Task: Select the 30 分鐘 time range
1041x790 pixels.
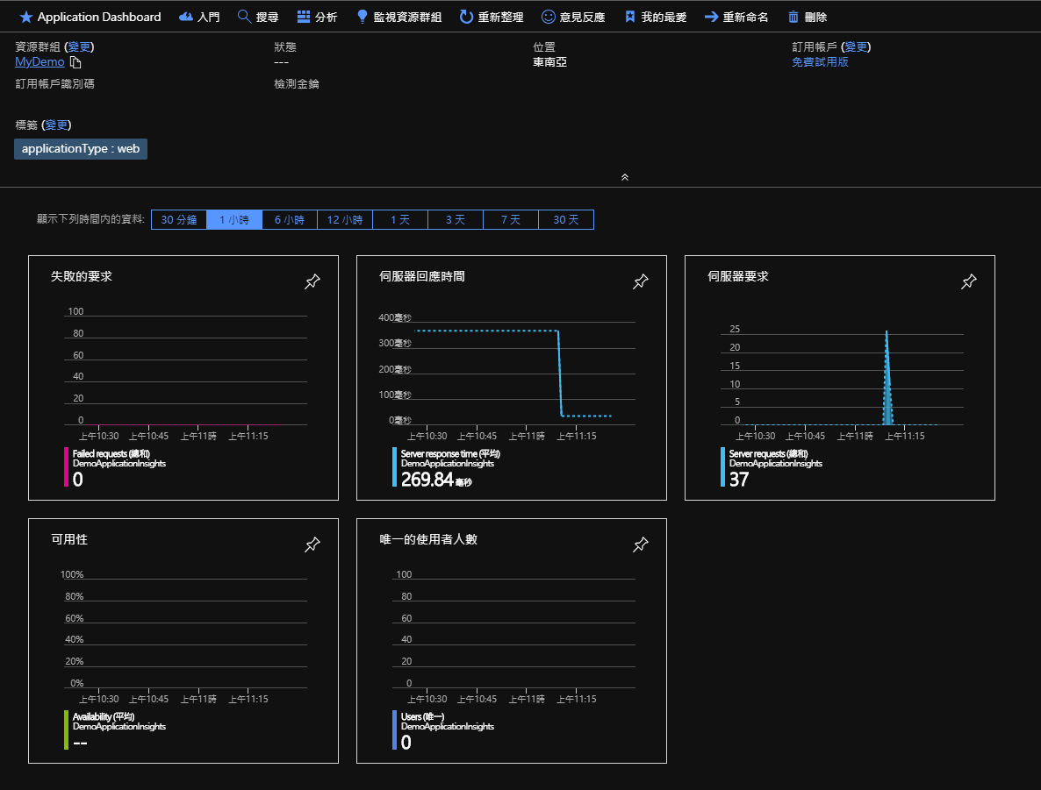Action: point(179,220)
